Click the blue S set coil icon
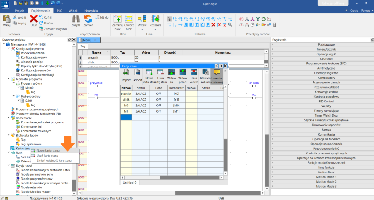 point(186,25)
